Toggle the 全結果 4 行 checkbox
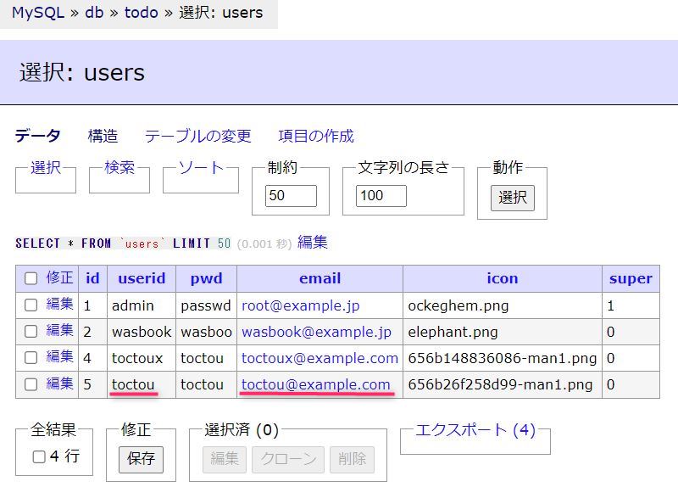 pos(39,456)
